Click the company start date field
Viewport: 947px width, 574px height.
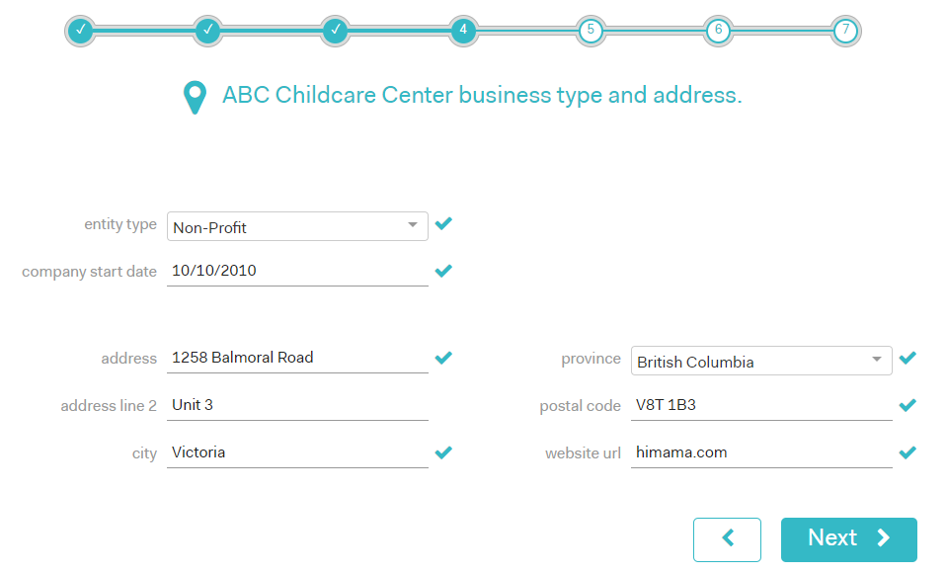coord(297,271)
